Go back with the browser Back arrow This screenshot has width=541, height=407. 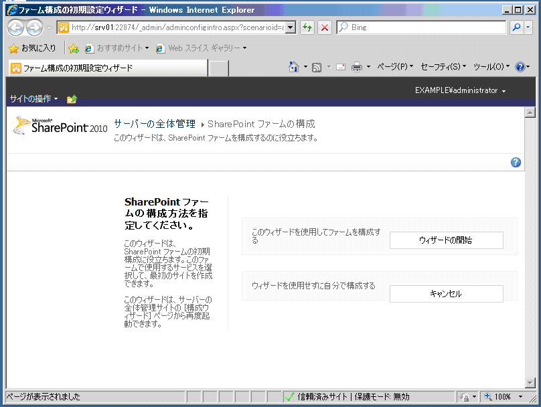coord(16,27)
